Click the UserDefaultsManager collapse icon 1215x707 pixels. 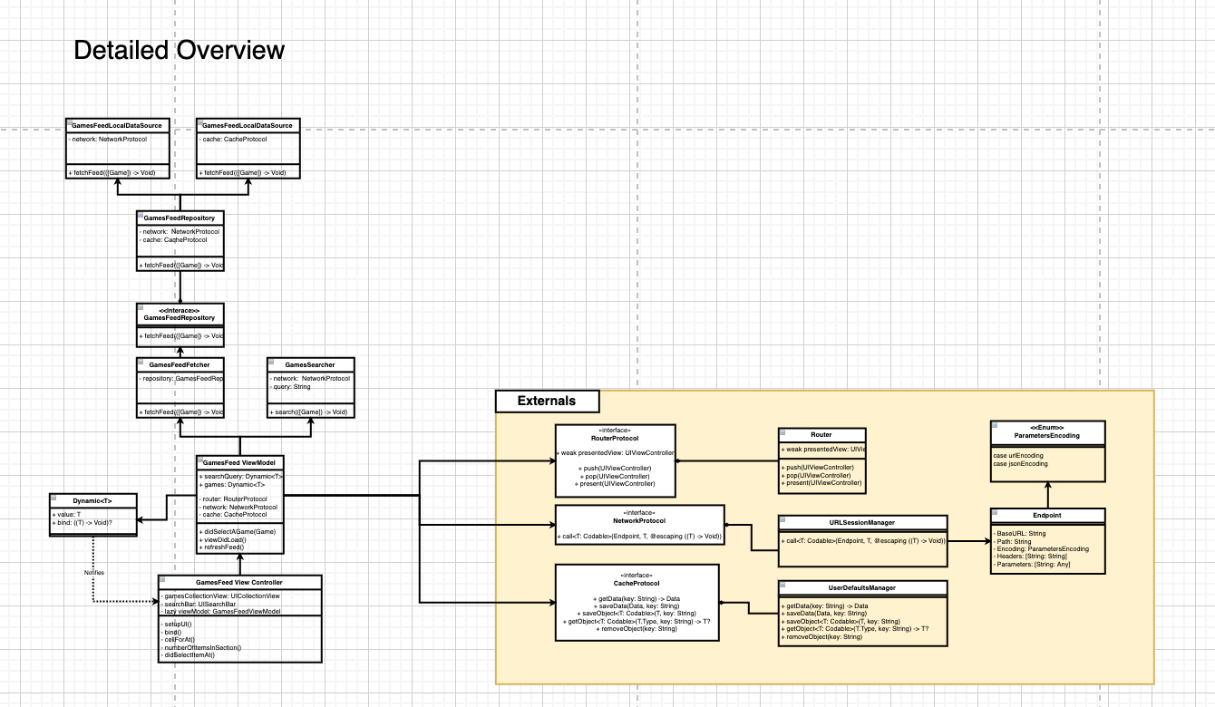(x=783, y=586)
